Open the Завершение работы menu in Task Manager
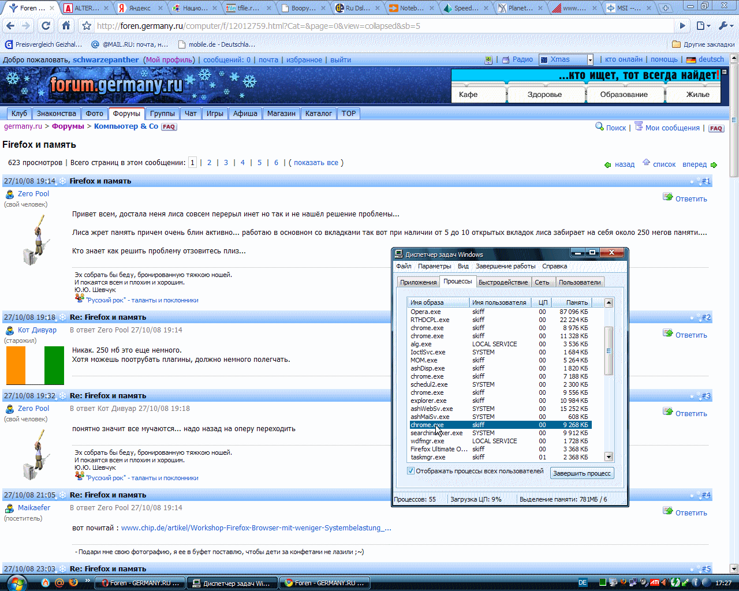 (x=505, y=266)
